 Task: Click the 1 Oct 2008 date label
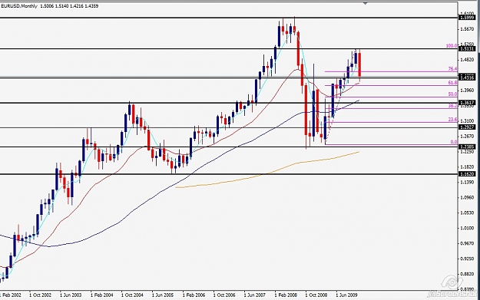coord(316,295)
